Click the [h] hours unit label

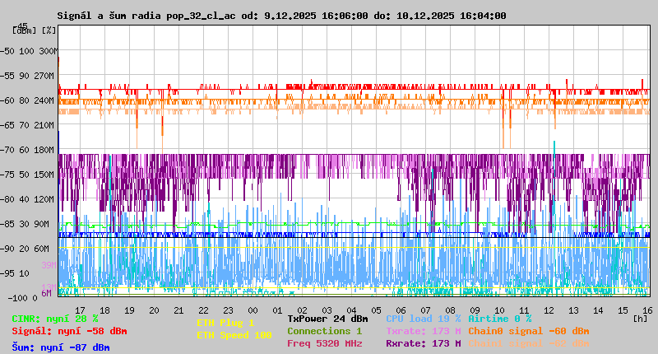640,317
